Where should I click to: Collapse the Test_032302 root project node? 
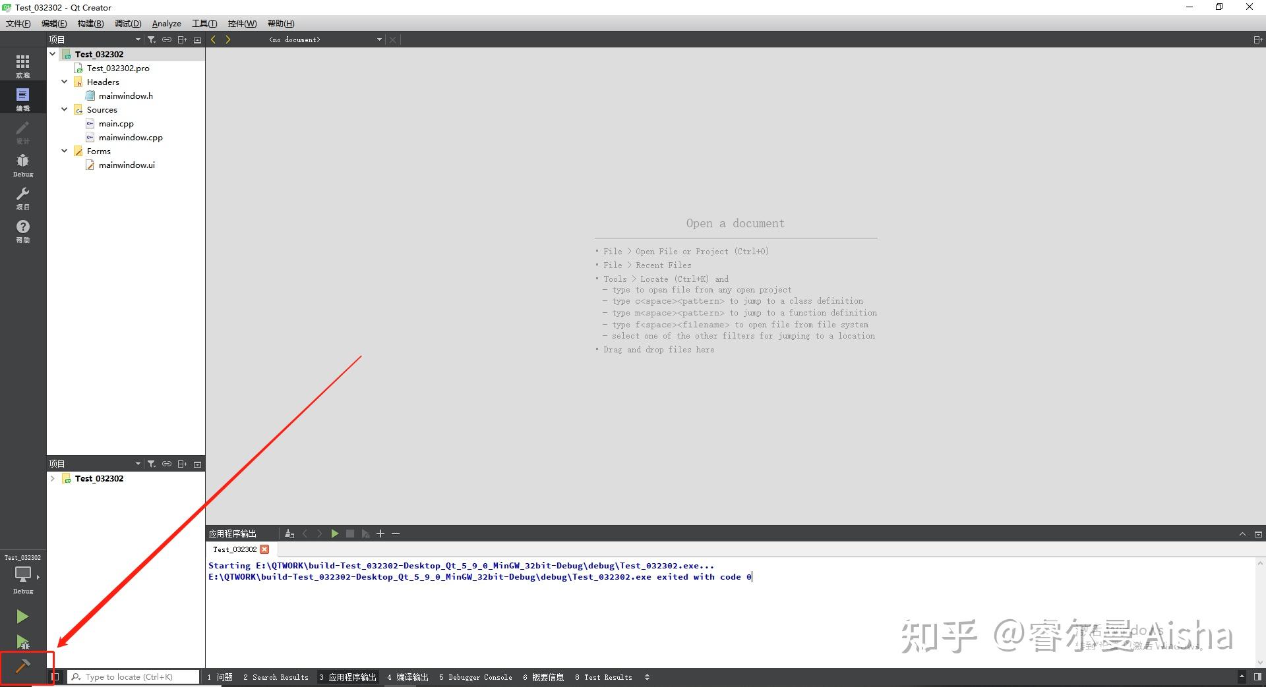tap(53, 54)
